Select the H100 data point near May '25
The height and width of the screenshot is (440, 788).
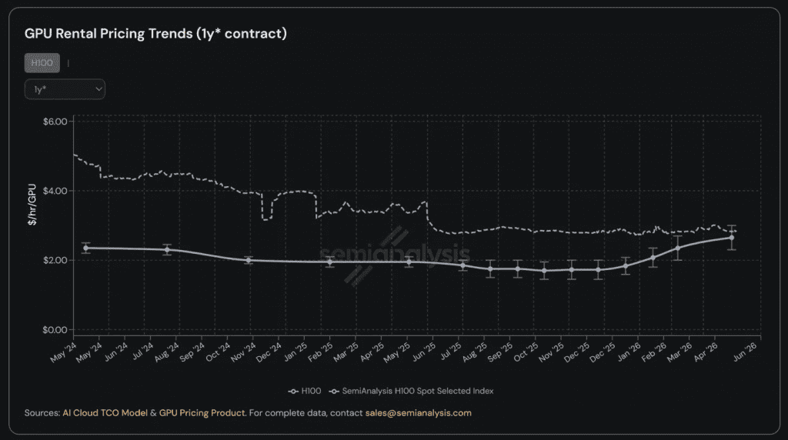409,262
